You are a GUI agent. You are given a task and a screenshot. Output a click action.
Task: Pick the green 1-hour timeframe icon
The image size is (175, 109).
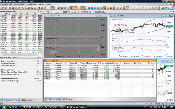pos(101,8)
